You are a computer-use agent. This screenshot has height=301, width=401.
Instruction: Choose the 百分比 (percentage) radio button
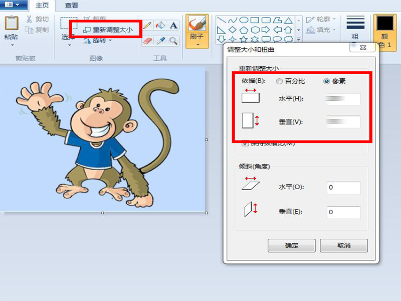(279, 81)
